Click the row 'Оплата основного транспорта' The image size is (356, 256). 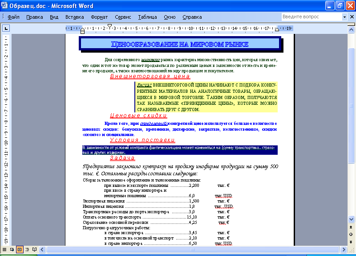tap(156, 217)
